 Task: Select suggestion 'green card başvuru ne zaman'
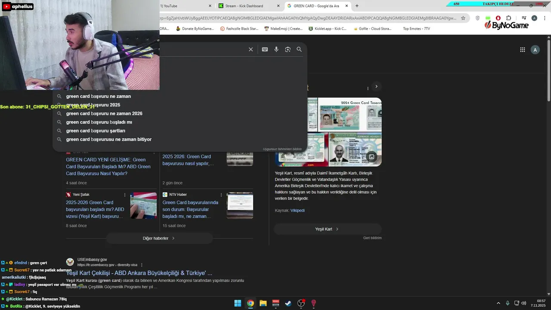[180, 96]
